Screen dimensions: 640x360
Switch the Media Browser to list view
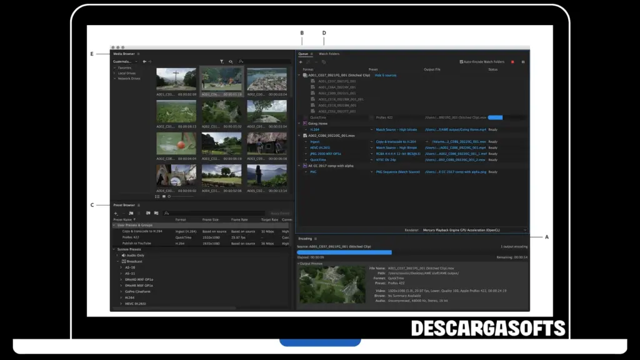(x=156, y=197)
